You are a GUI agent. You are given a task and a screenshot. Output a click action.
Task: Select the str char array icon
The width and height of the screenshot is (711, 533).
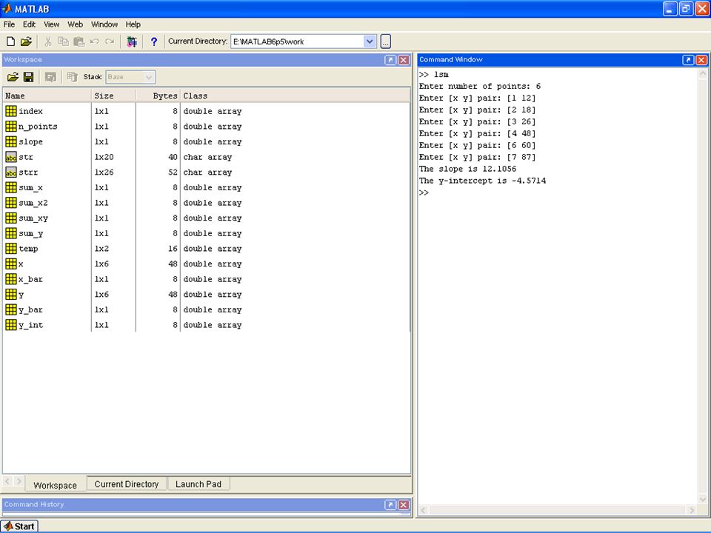pyautogui.click(x=11, y=157)
